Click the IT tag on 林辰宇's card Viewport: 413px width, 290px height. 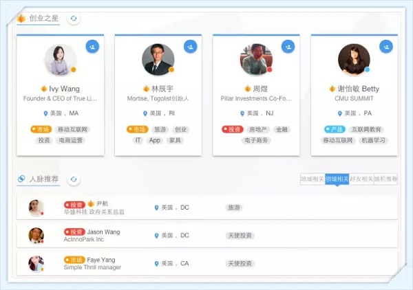pos(138,140)
